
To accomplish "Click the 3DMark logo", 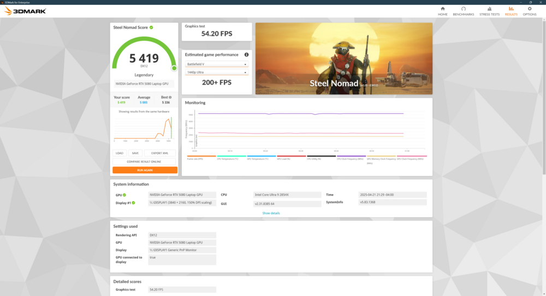I will point(25,11).
